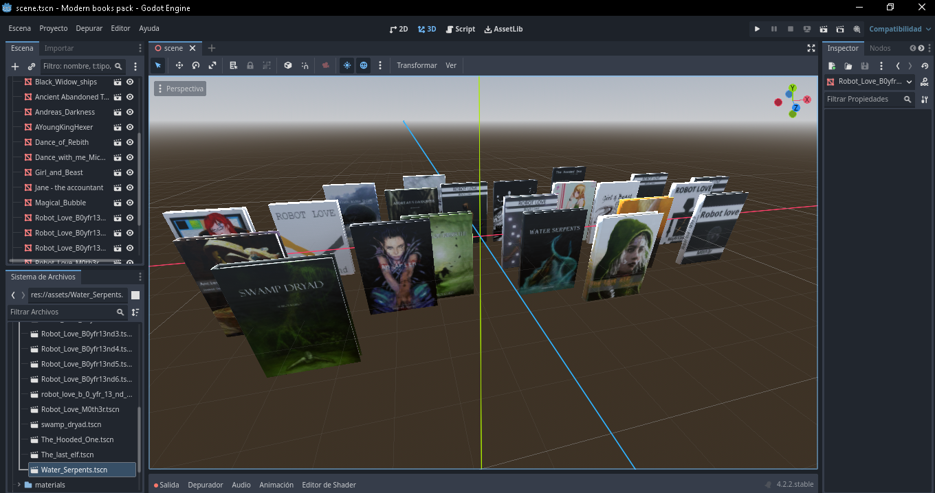
Task: Enable Movie Maker mode icon
Action: 857,29
